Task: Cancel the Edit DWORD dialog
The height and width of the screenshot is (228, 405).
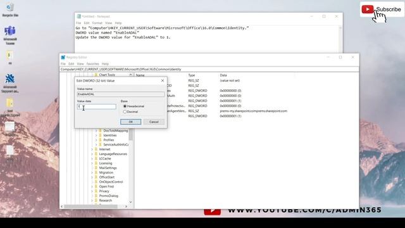Action: coord(154,122)
